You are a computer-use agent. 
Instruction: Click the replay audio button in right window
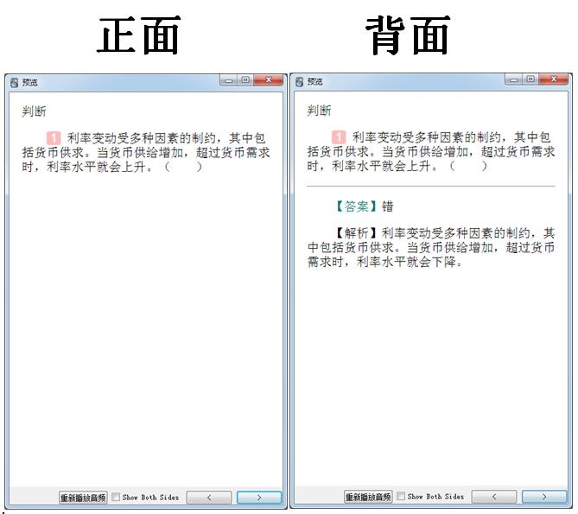click(x=368, y=497)
